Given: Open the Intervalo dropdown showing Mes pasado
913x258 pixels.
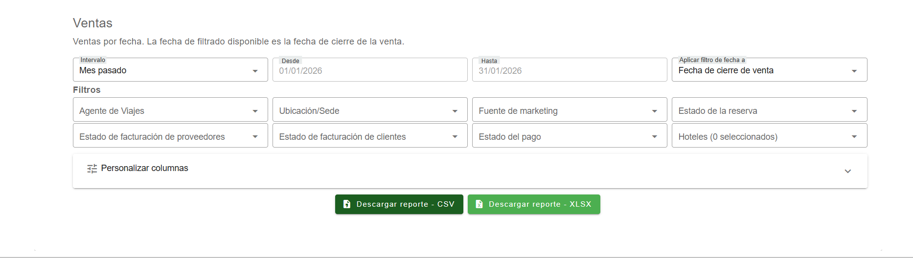Looking at the screenshot, I should (x=170, y=70).
